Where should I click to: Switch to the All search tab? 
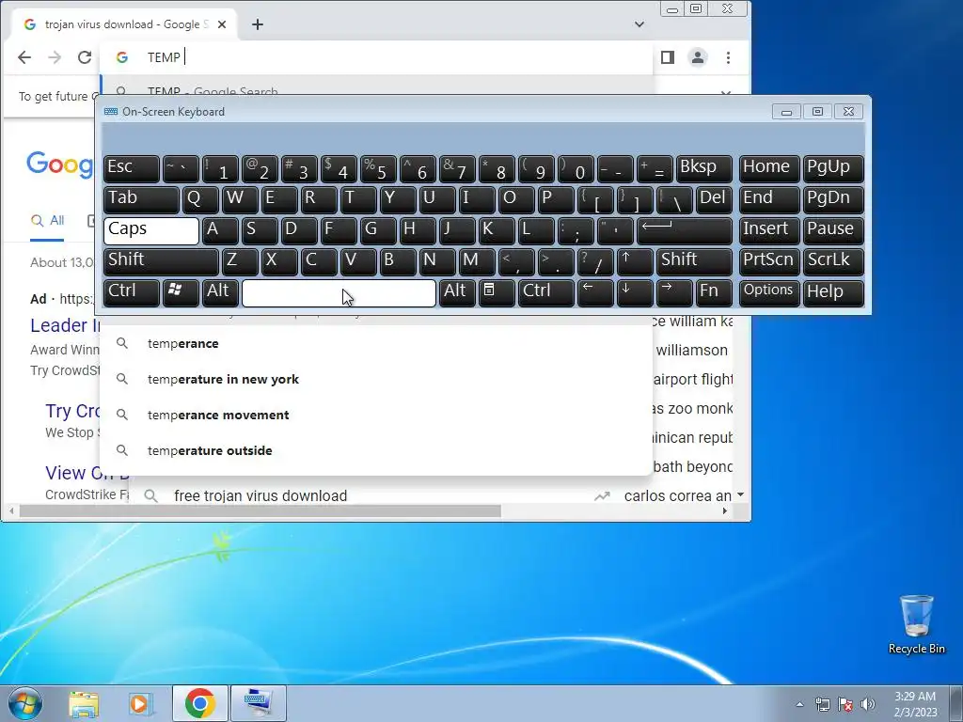(48, 220)
